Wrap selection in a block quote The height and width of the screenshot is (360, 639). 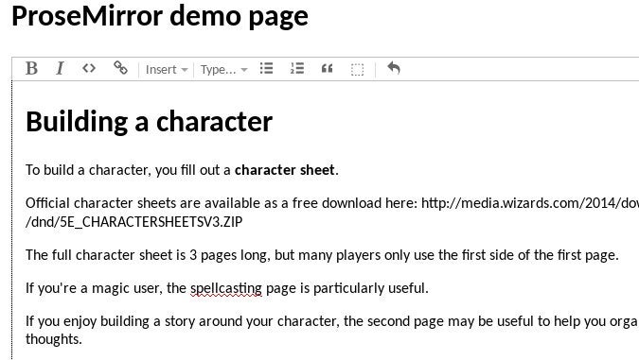point(327,69)
